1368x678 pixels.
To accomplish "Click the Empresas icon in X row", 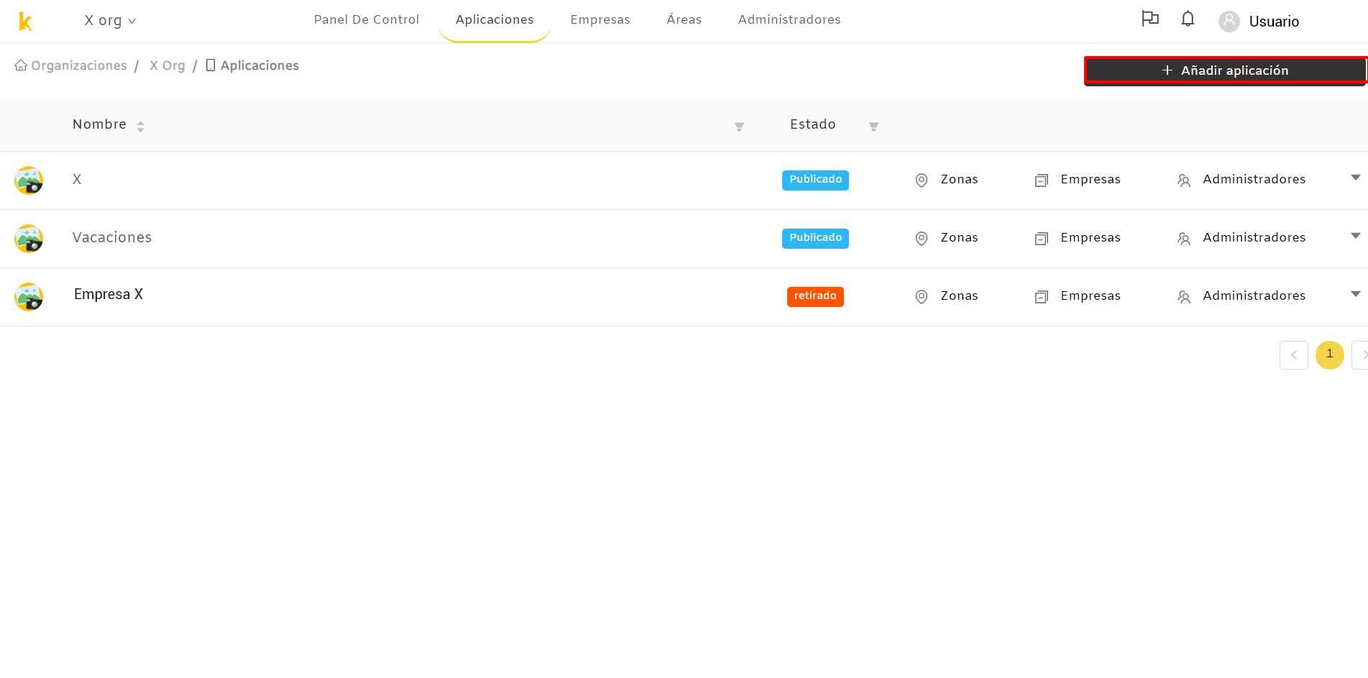I will tap(1042, 180).
